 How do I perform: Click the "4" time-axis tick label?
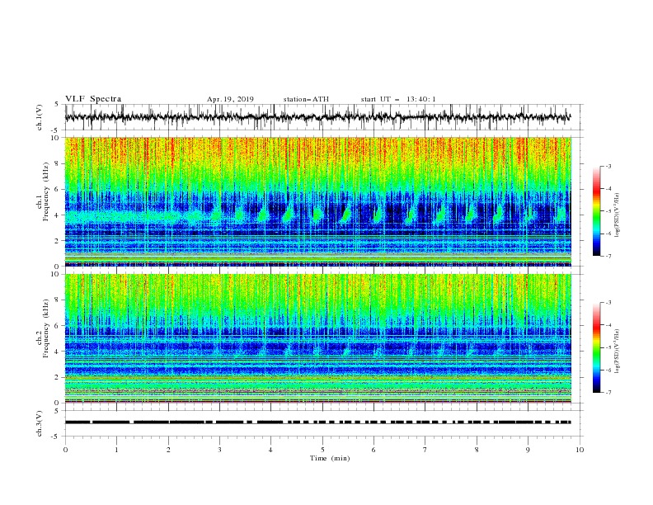[270, 450]
